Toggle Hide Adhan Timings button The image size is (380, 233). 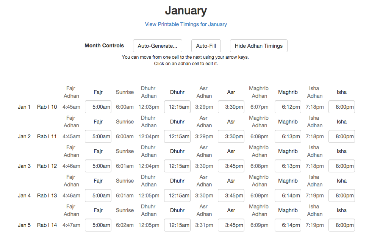pos(259,46)
